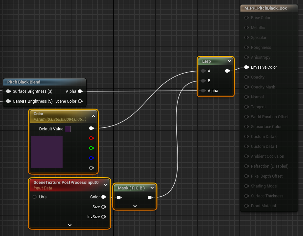
Task: Click the Surface Brightness (S) input pin
Action: pyautogui.click(x=9, y=91)
